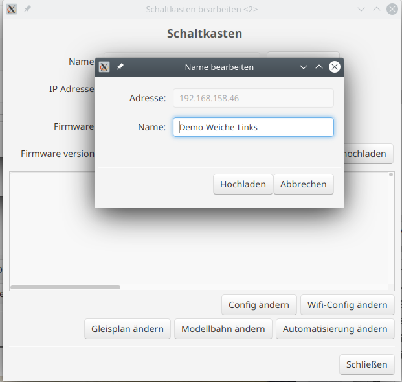Select Gleisplan ändern
Screen dimensions: 402x382
[x=128, y=329]
